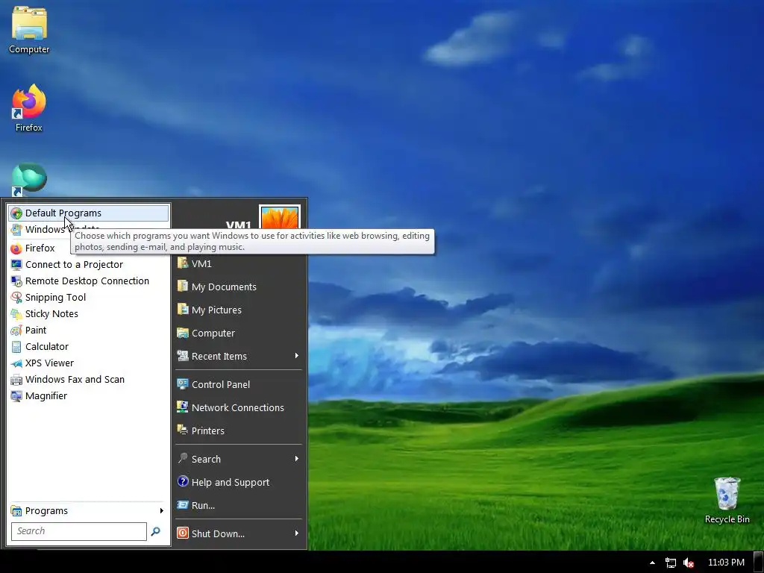The width and height of the screenshot is (764, 573).
Task: Click the Run... entry
Action: click(x=239, y=505)
